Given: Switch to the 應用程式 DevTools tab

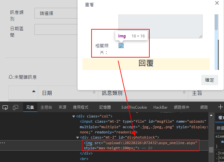Looking at the screenshot, I should tap(81, 107).
